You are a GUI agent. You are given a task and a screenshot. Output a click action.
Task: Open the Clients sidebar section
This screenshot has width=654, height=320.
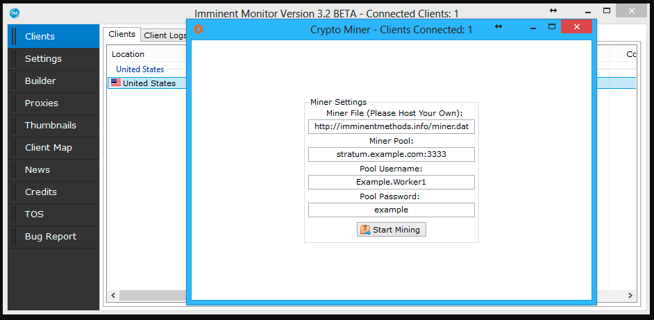coord(53,36)
